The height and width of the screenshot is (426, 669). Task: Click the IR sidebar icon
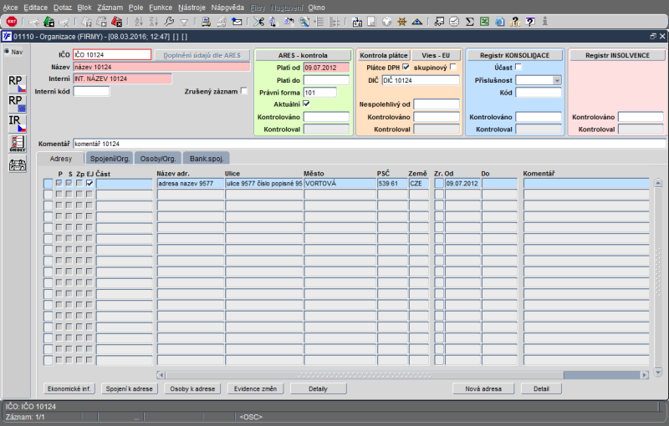(x=18, y=124)
